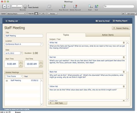Switch to Form view
This screenshot has height=113, width=137.
pos(36,14)
